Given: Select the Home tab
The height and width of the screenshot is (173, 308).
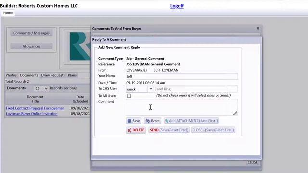Looking at the screenshot, I should (8, 13).
